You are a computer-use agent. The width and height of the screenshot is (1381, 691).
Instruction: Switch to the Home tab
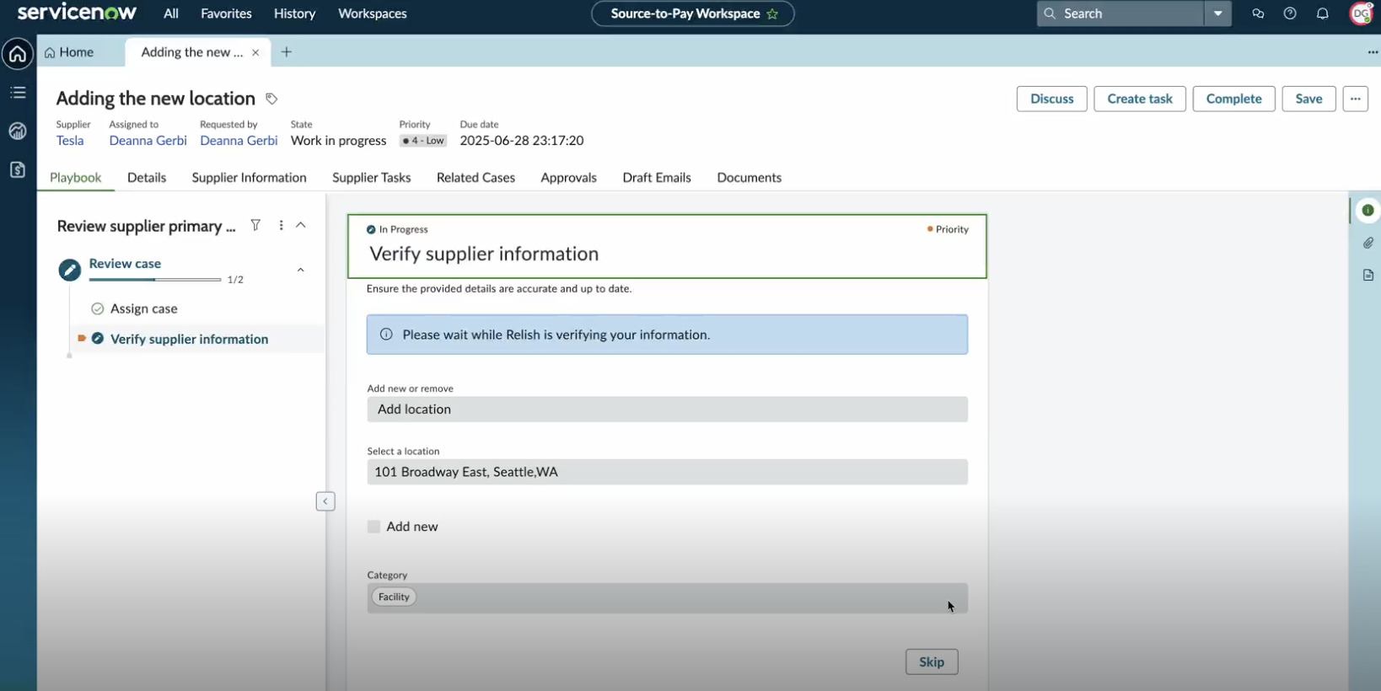pos(69,52)
